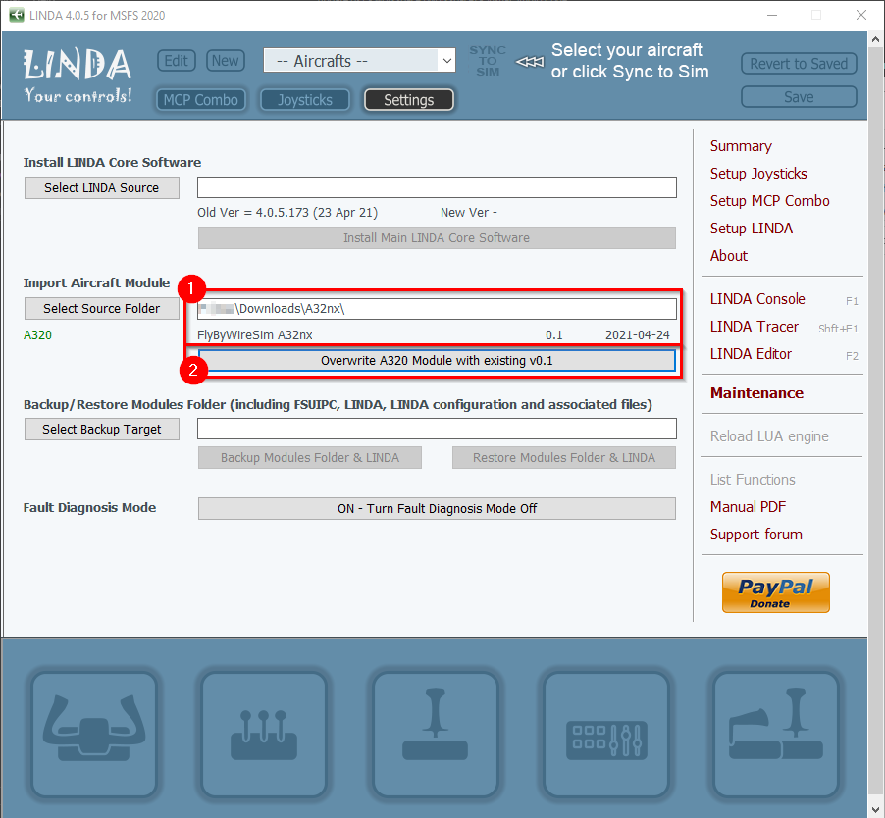Viewport: 885px width, 818px height.
Task: Open LINDA Console
Action: (757, 299)
